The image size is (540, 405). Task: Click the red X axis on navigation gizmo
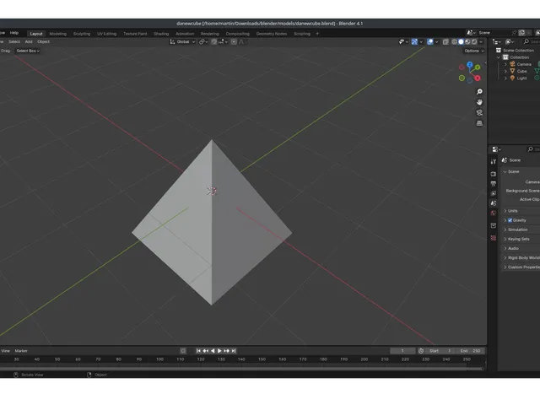coord(478,78)
